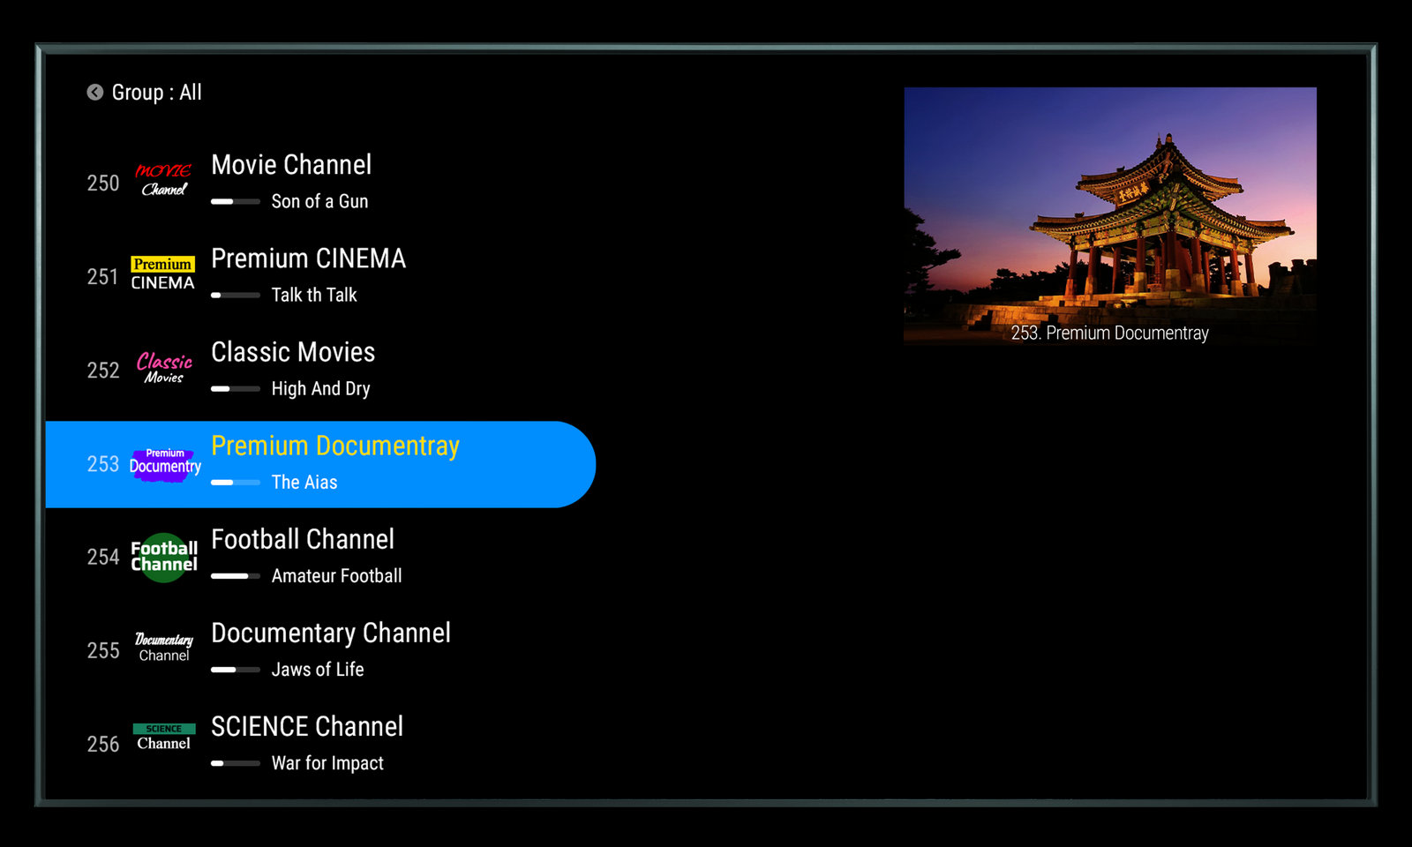Click channel number 255
The height and width of the screenshot is (847, 1412).
click(102, 651)
